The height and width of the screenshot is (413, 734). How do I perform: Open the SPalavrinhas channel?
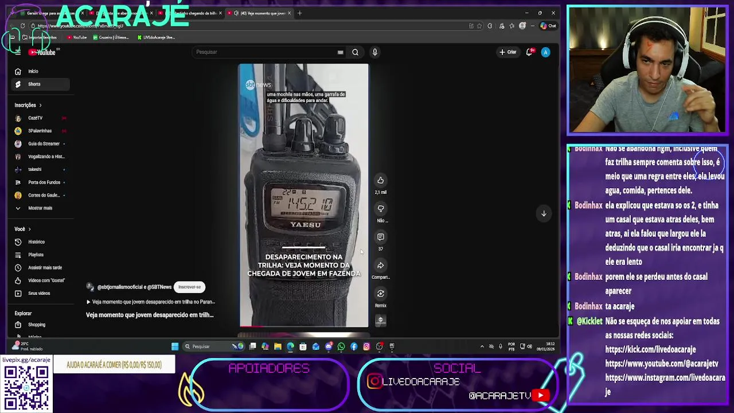click(x=40, y=131)
